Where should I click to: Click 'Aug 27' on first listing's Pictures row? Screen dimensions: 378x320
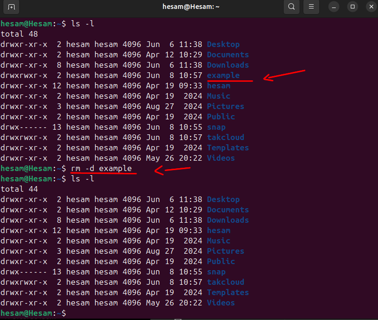point(160,106)
